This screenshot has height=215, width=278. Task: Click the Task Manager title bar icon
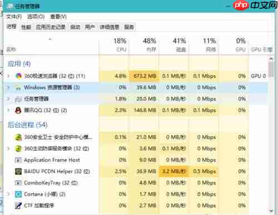(10, 6)
